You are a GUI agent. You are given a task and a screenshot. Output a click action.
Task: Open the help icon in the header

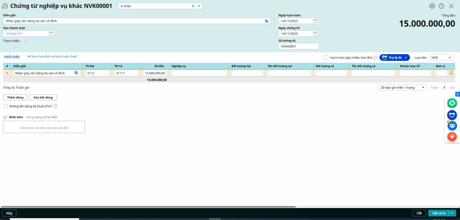pyautogui.click(x=442, y=6)
